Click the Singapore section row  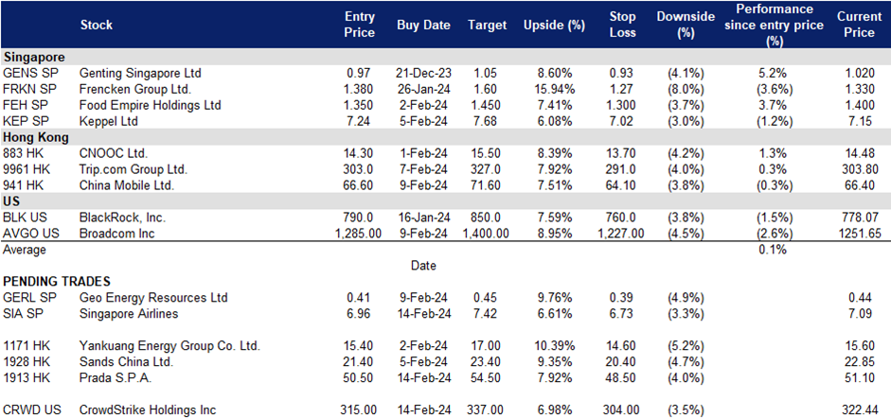point(445,58)
